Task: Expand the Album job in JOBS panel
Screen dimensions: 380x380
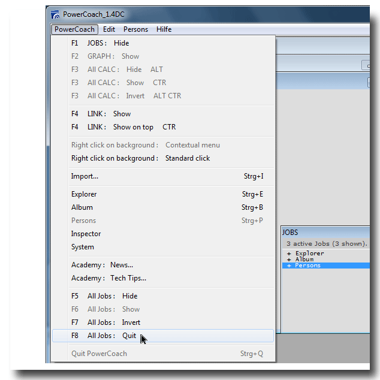Action: 289,260
